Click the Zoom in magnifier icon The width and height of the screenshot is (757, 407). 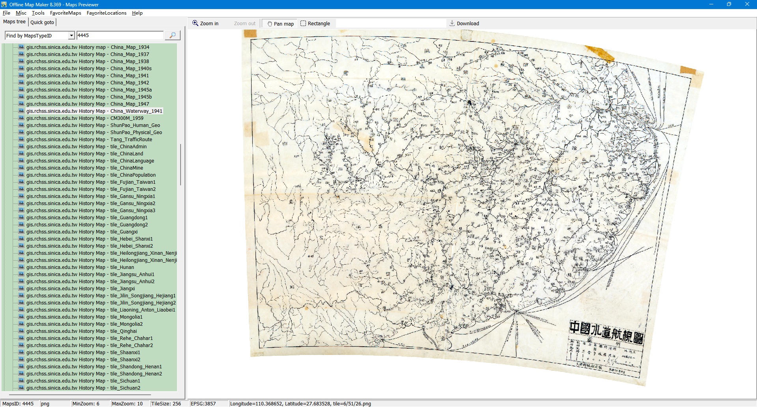click(195, 23)
